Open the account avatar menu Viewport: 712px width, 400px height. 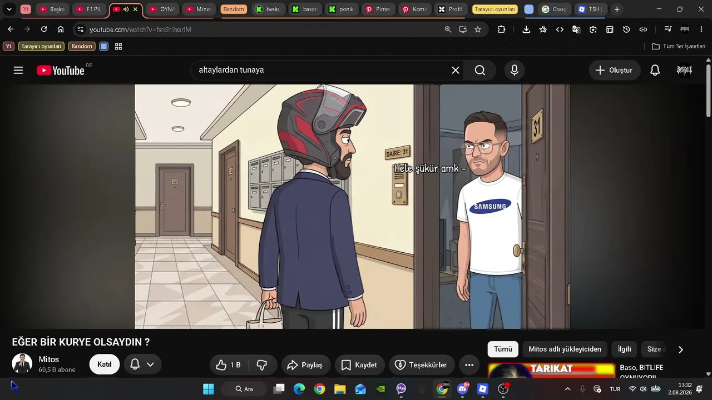[x=684, y=70]
